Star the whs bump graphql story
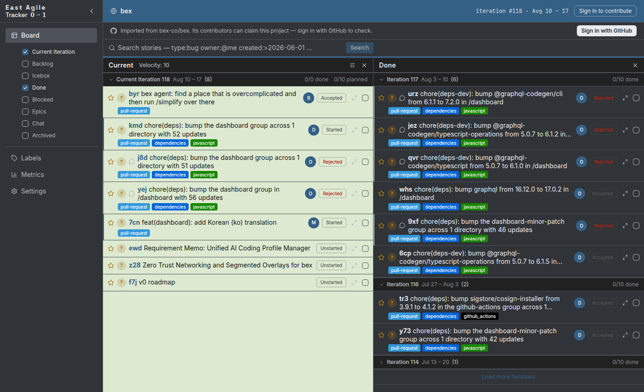644x392 pixels. (381, 193)
